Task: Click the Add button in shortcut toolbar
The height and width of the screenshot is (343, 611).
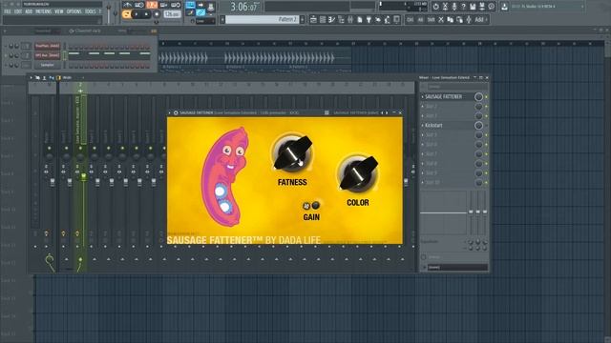Action: (x=480, y=19)
